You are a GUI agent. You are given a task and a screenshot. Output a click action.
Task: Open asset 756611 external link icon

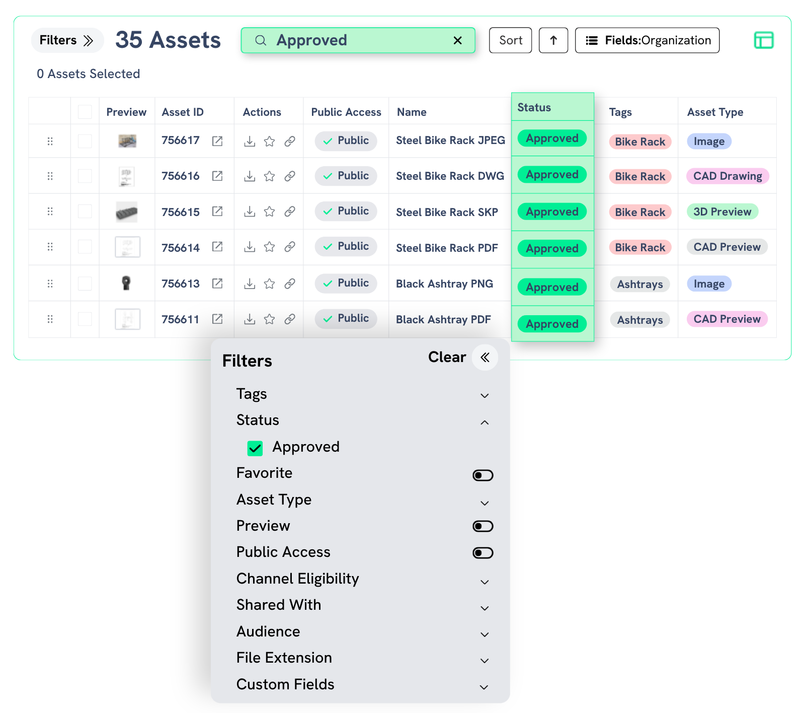217,319
